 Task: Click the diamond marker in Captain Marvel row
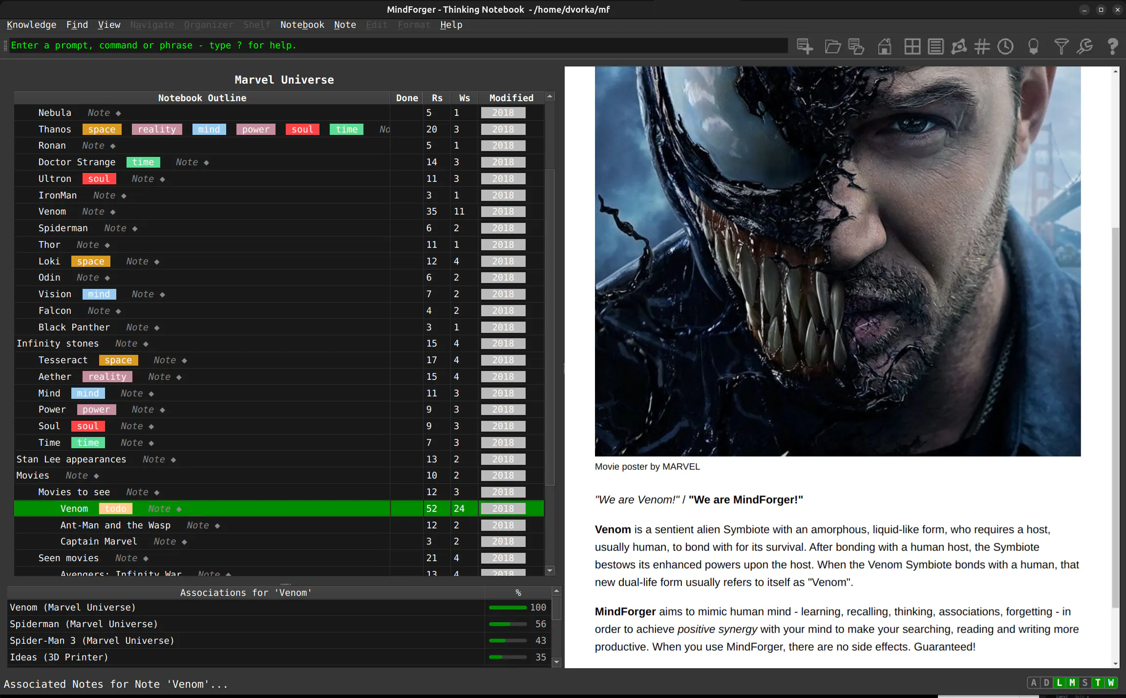click(x=184, y=542)
